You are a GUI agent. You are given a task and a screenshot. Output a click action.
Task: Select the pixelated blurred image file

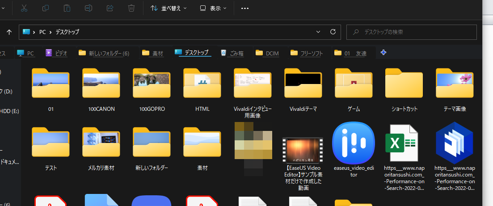253,149
